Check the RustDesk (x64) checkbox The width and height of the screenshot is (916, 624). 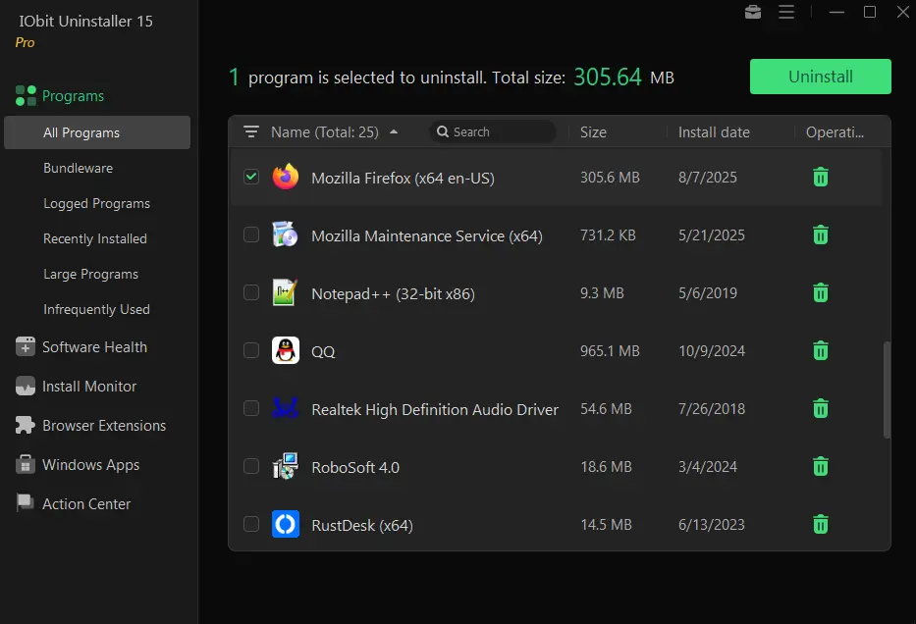tap(251, 524)
